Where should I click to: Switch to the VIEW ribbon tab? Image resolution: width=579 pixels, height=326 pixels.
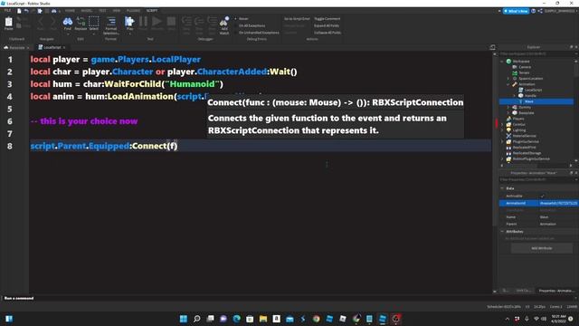(117, 11)
